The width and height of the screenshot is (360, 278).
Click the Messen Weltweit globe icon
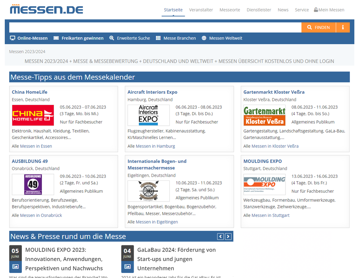[204, 38]
